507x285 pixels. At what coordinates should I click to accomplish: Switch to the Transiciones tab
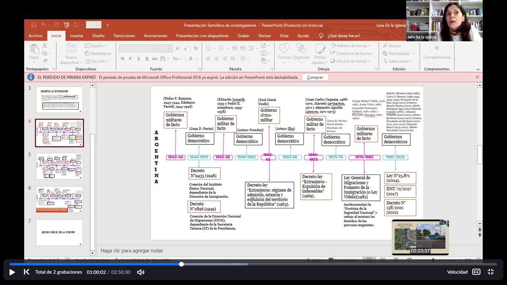(124, 36)
